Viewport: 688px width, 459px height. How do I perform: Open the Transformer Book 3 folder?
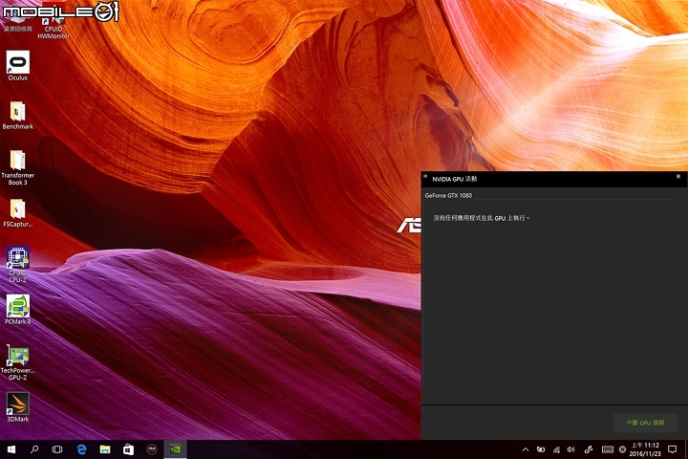coord(17,167)
